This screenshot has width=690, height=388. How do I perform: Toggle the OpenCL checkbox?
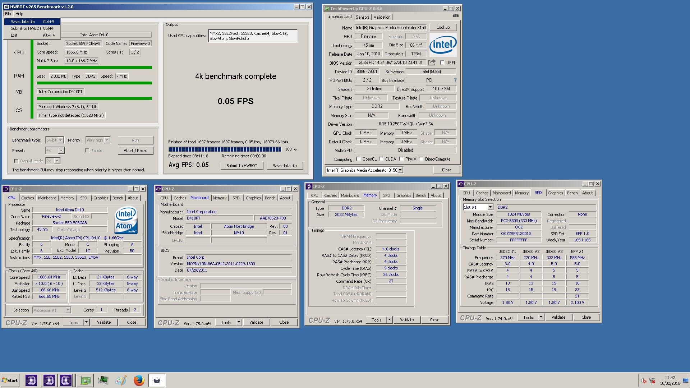point(358,159)
